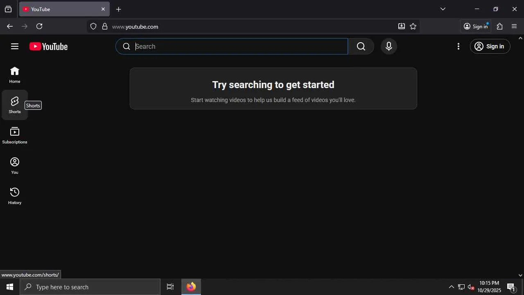This screenshot has width=524, height=295.
Task: Sign in to Firefox account
Action: point(475,26)
